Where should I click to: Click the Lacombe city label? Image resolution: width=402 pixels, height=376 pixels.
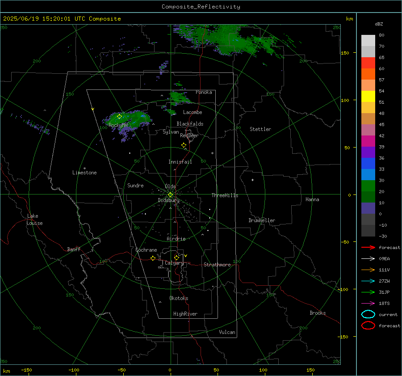point(193,112)
